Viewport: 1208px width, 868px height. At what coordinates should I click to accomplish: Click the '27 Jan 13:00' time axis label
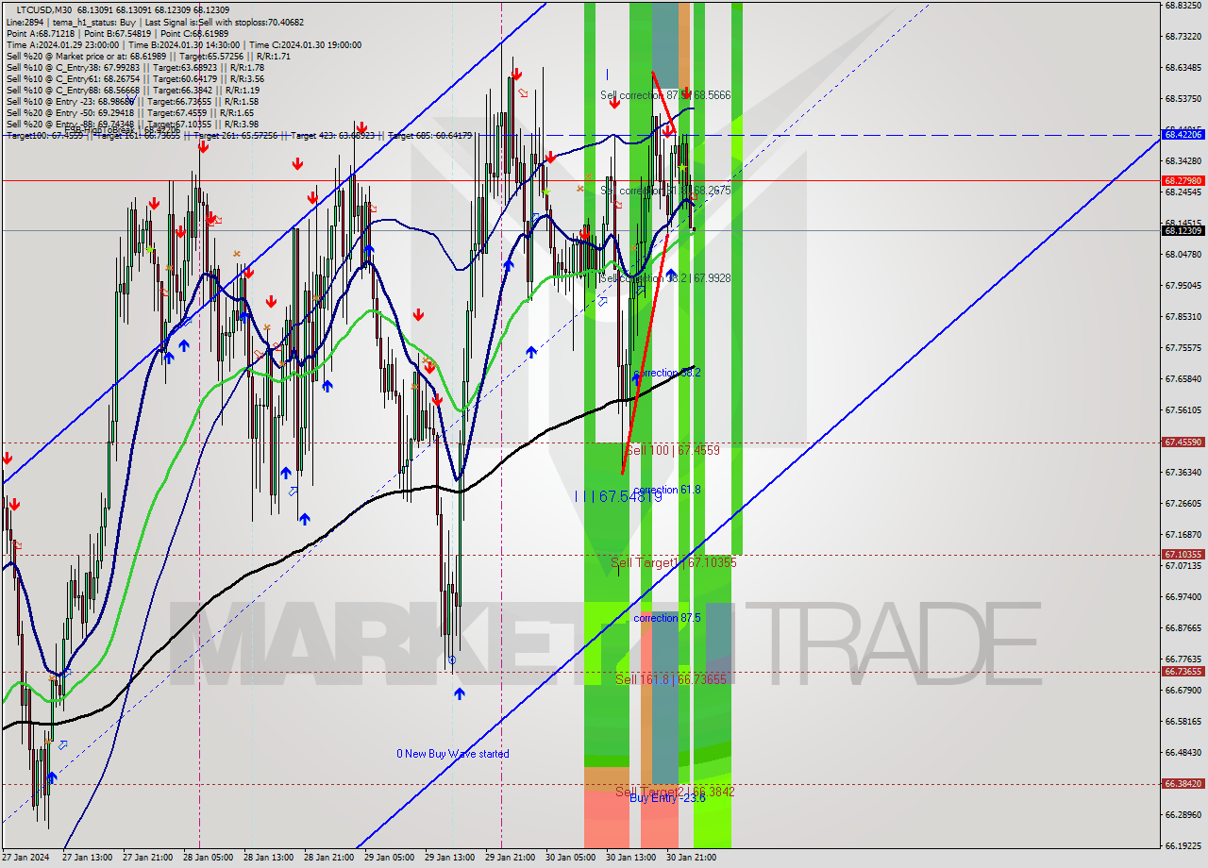[88, 858]
